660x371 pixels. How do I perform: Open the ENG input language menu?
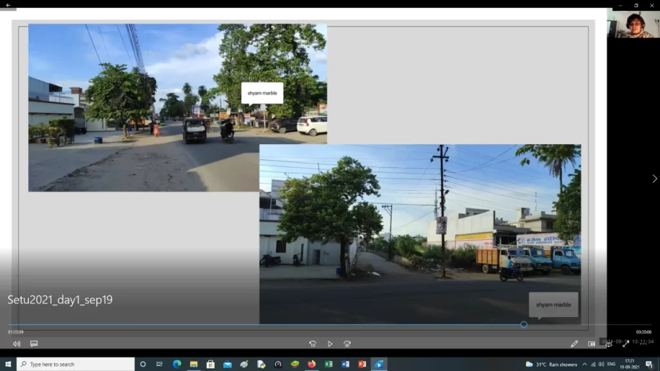(611, 365)
